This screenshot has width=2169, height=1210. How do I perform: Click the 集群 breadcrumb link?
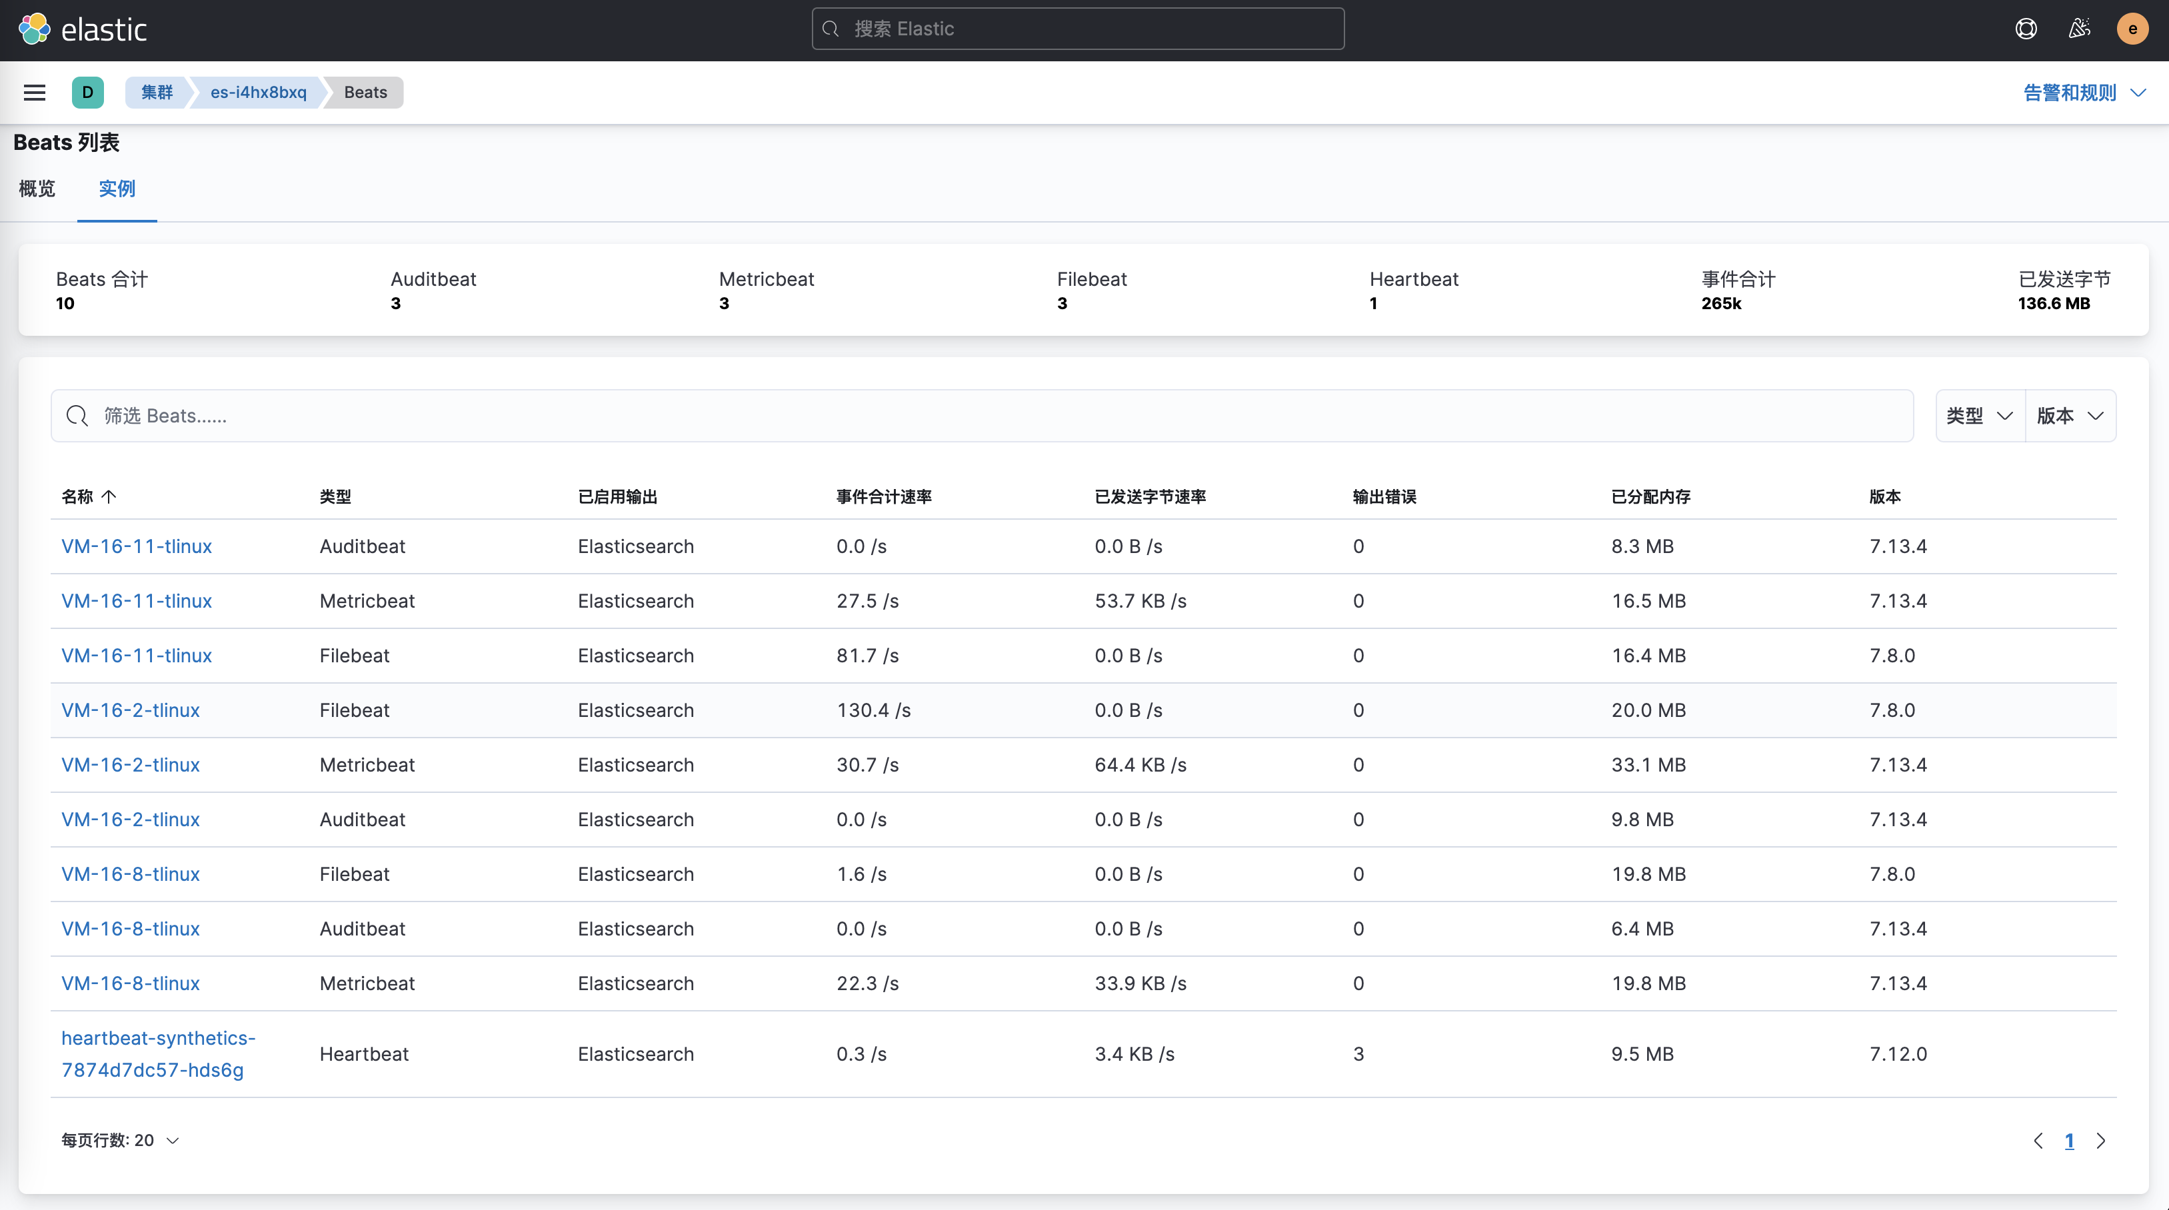[157, 93]
